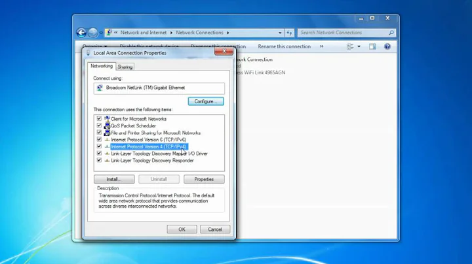Close the Local Area Connection Properties dialog
Image resolution: width=472 pixels, height=264 pixels.
(x=224, y=52)
